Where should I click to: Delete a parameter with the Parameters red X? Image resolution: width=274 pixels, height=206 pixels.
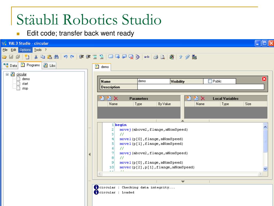coord(116,98)
